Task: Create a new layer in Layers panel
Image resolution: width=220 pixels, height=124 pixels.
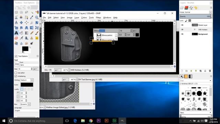Action: click(182, 71)
